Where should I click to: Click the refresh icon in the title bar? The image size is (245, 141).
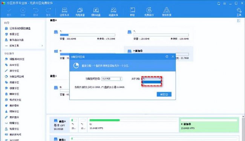pyautogui.click(x=219, y=3)
